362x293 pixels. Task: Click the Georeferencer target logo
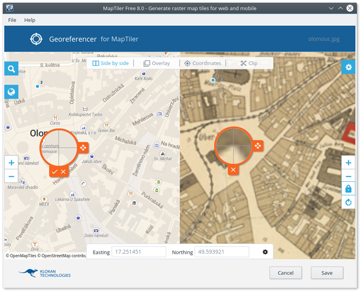point(36,39)
